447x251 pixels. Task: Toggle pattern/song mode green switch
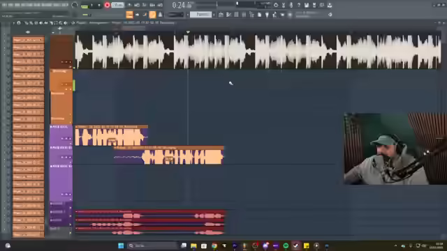tap(85, 6)
